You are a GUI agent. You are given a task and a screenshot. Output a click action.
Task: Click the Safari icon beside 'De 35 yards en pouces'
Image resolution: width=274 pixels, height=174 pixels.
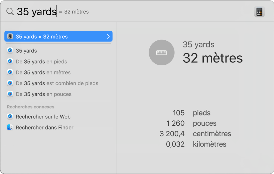pos(10,94)
